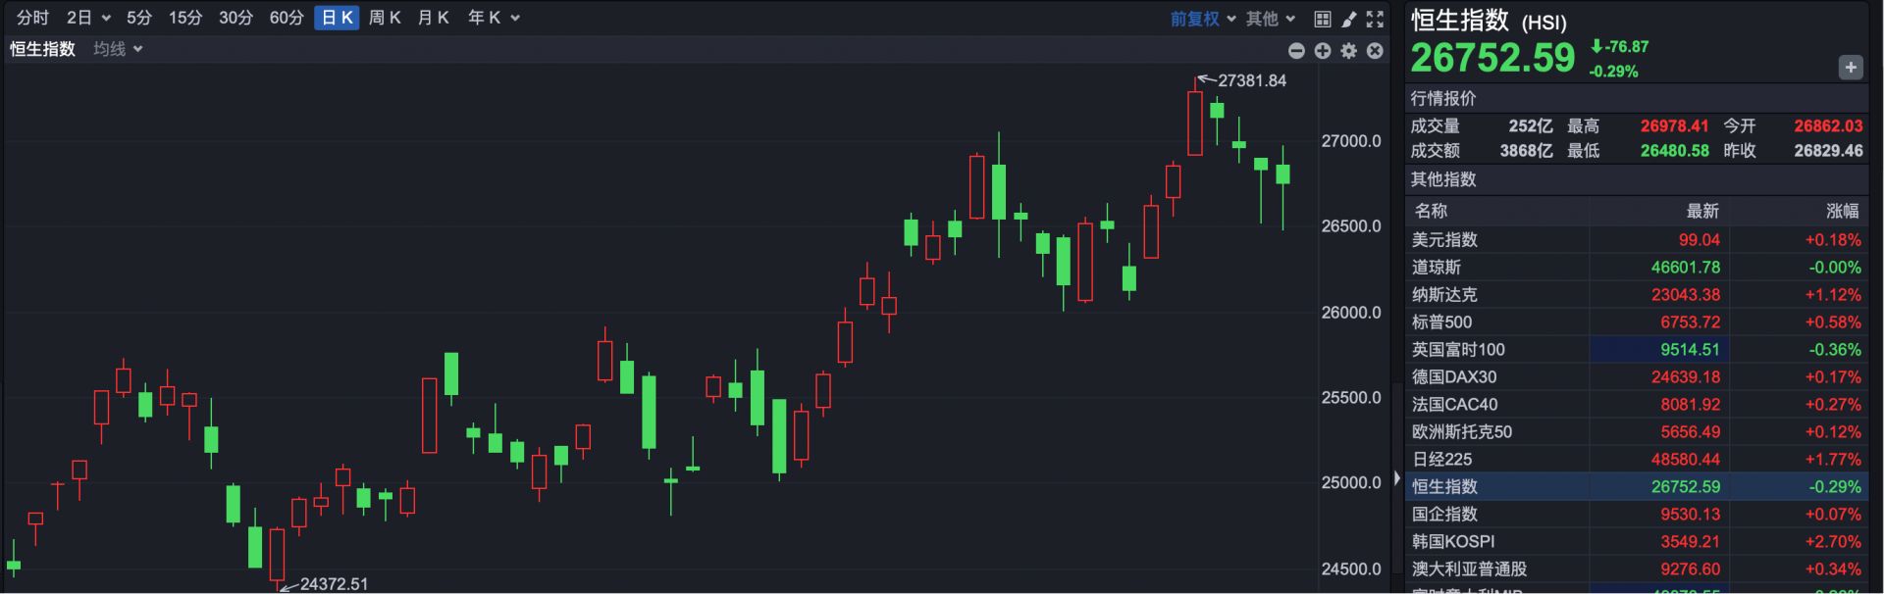The height and width of the screenshot is (594, 1884).
Task: Open the 前复权 adjustment dropdown
Action: [1202, 19]
